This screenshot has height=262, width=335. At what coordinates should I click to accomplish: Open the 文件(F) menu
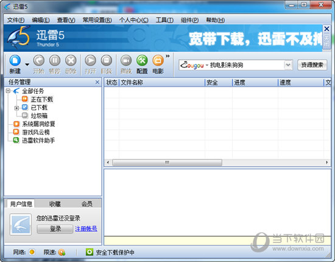pyautogui.click(x=16, y=20)
